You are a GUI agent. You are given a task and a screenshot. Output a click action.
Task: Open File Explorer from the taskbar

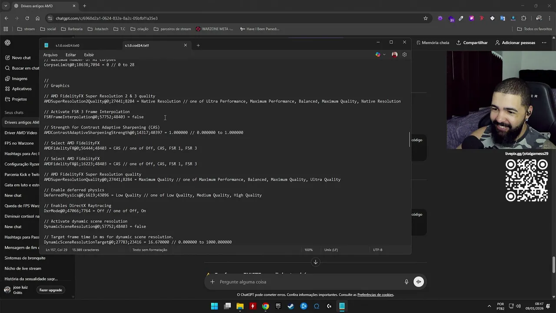click(x=240, y=306)
